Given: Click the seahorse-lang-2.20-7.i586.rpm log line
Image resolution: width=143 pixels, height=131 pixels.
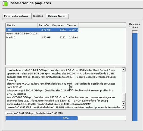Looking at the screenshot, I should (x=57, y=101).
